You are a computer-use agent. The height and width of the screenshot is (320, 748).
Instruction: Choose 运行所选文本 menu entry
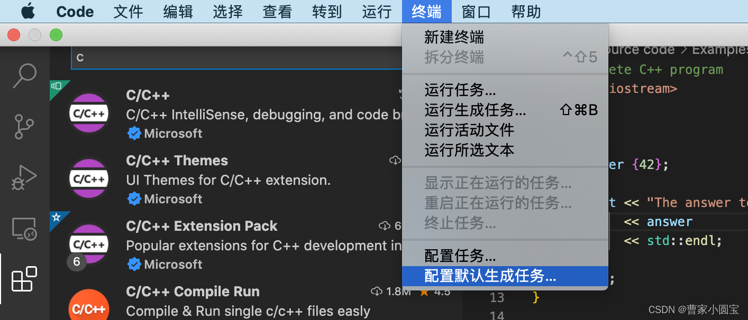tap(505, 150)
